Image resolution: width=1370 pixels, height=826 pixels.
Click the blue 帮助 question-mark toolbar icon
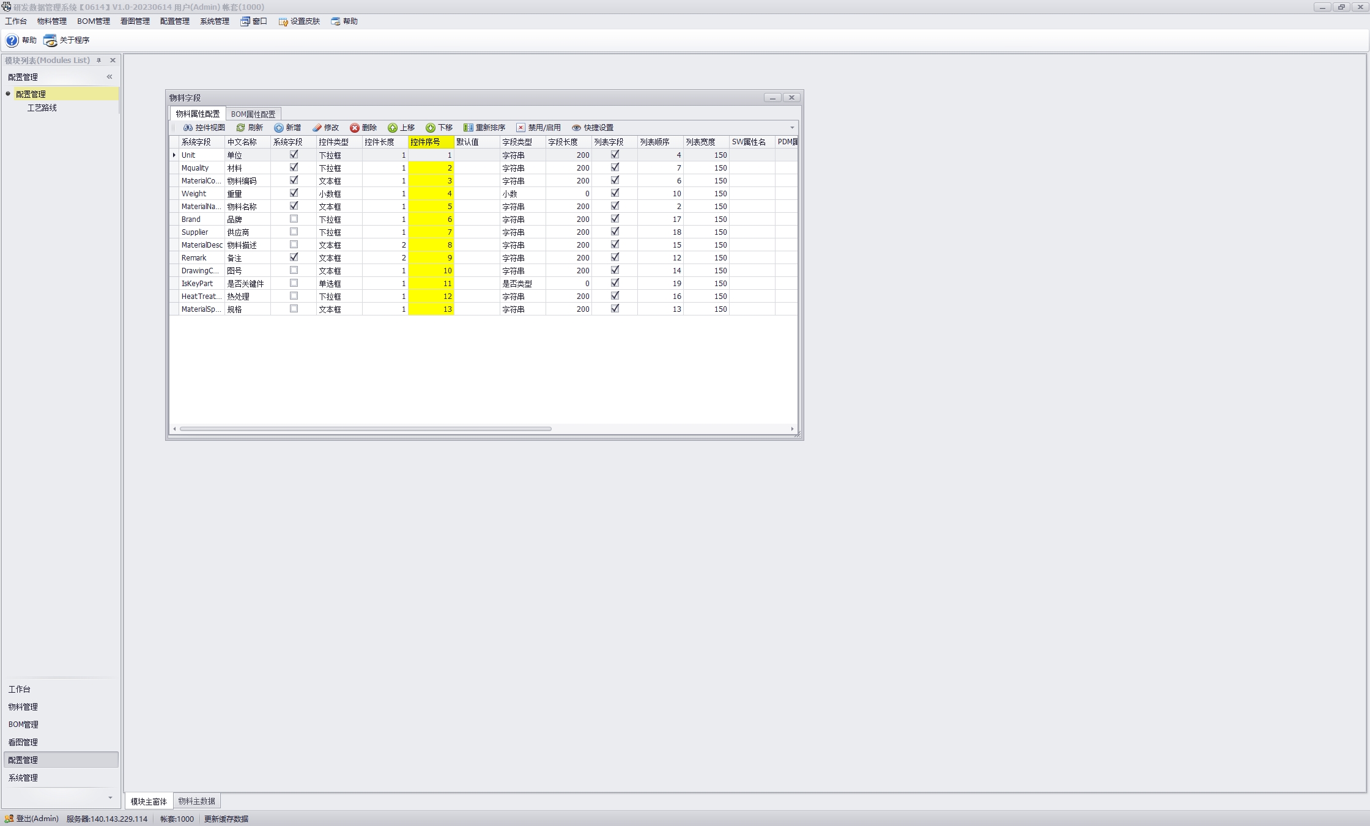coord(12,40)
